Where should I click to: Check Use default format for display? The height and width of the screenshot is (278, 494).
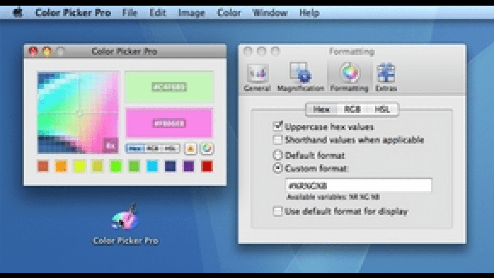tap(278, 211)
